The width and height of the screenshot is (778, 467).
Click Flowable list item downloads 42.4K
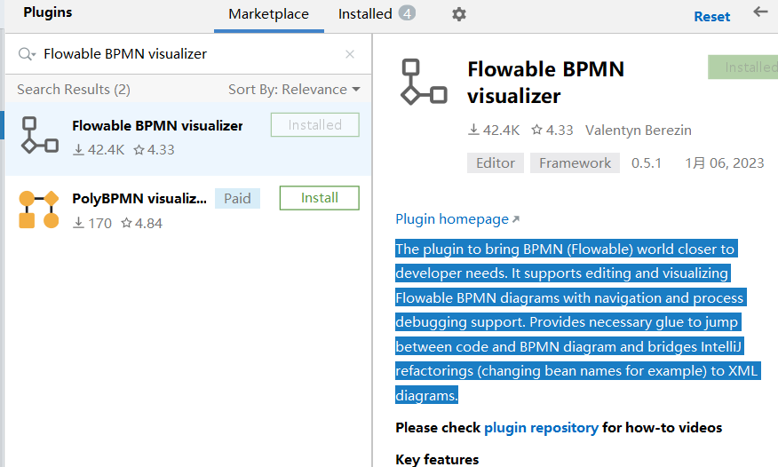point(99,150)
